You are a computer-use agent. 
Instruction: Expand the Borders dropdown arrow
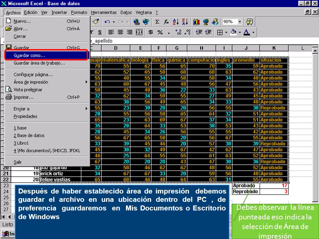tap(226, 32)
